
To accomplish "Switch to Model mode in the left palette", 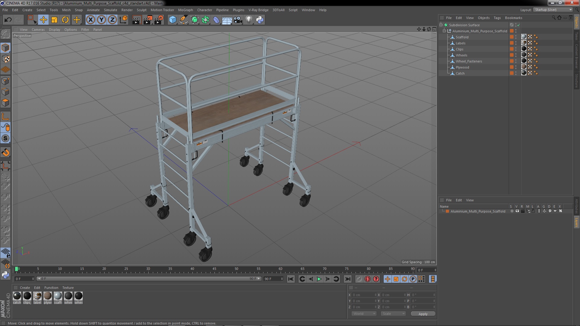I will [5, 48].
